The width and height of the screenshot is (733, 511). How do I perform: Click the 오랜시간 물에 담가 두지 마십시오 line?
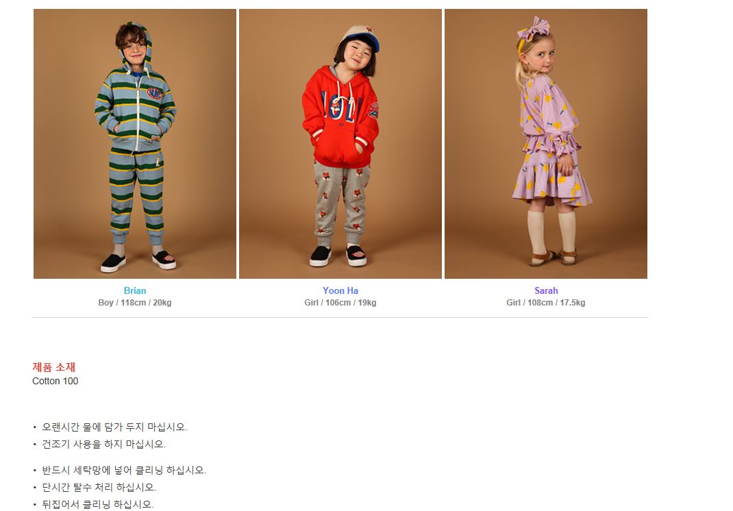click(x=114, y=427)
